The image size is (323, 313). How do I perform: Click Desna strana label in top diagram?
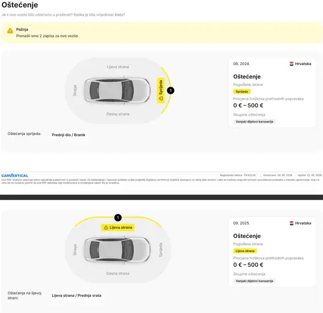point(118,114)
